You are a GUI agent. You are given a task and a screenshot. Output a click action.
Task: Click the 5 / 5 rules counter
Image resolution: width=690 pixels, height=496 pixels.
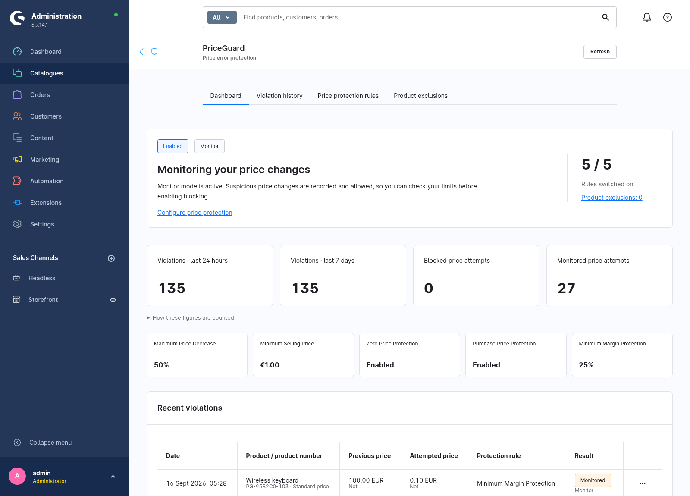(x=596, y=164)
